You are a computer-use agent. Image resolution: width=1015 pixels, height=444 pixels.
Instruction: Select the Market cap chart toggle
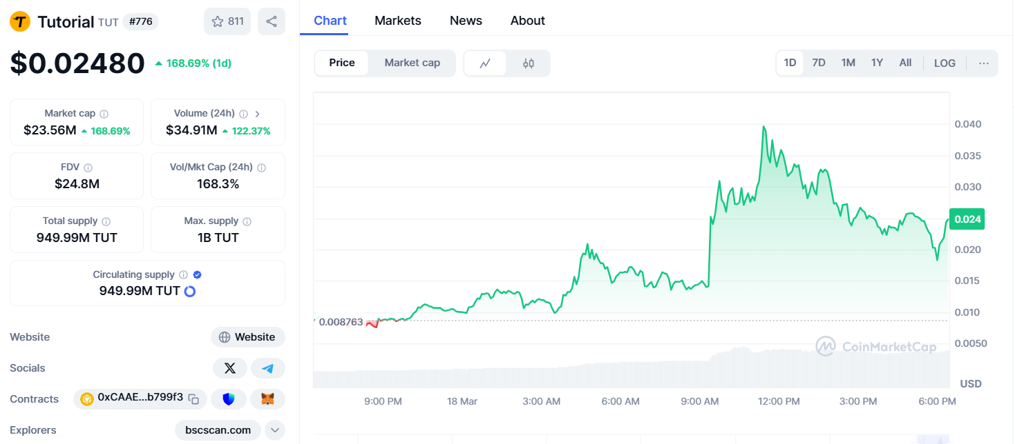(412, 63)
